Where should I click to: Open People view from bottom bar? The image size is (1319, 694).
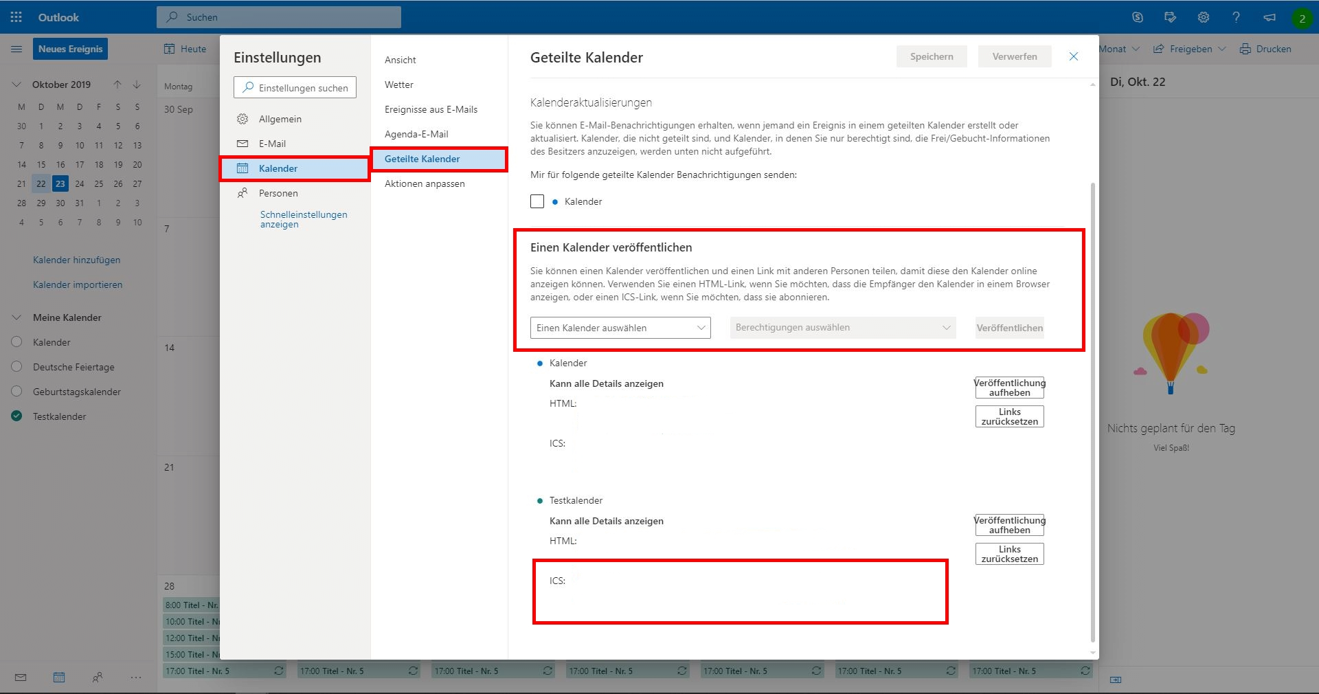[x=98, y=678]
